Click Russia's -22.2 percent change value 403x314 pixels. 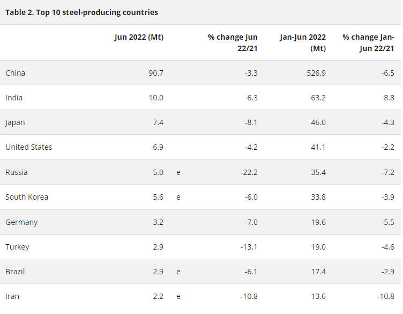coord(247,172)
